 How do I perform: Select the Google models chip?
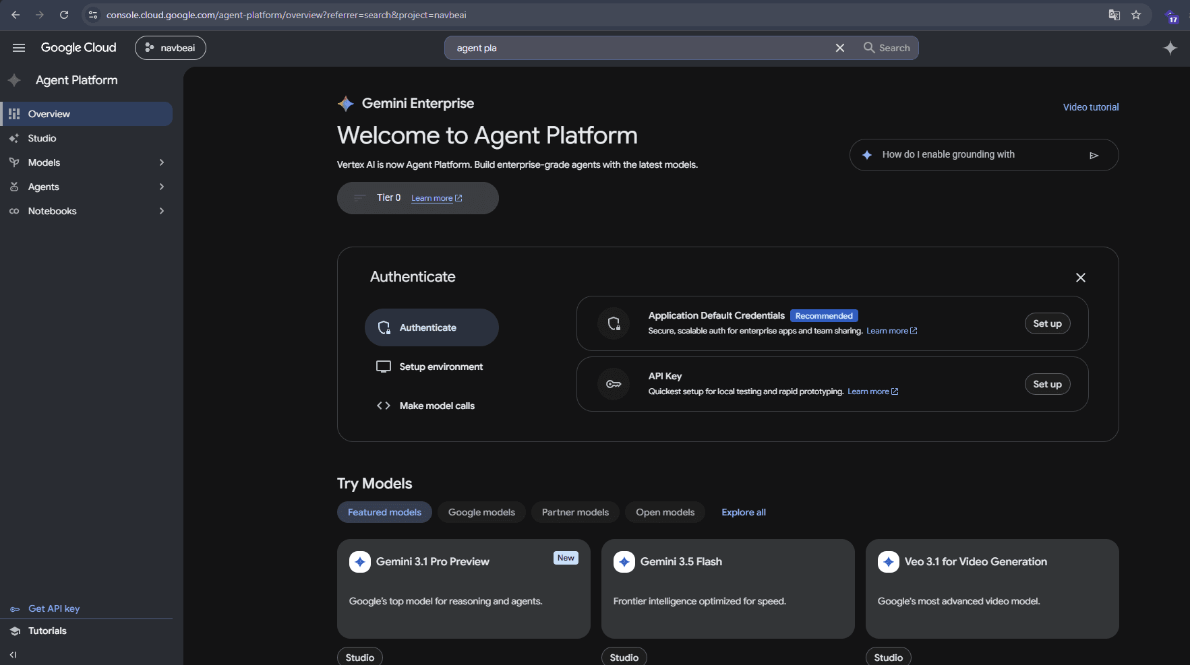(x=481, y=512)
